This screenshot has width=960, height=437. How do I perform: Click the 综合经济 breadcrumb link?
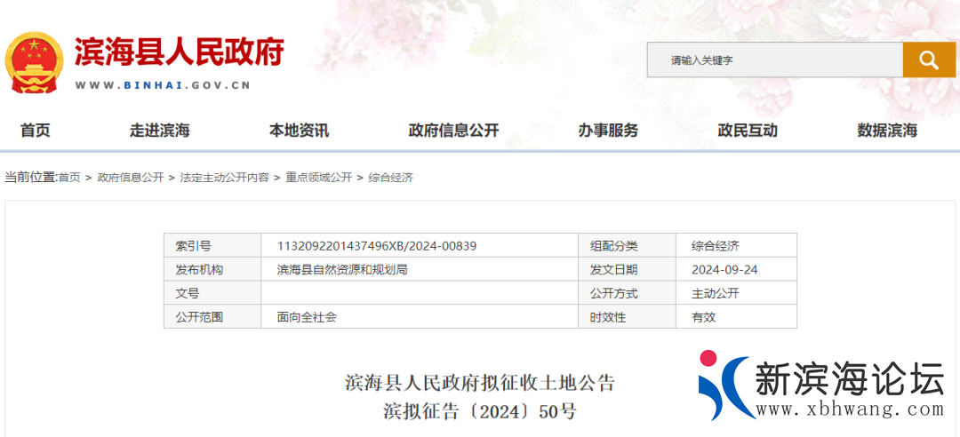point(390,178)
